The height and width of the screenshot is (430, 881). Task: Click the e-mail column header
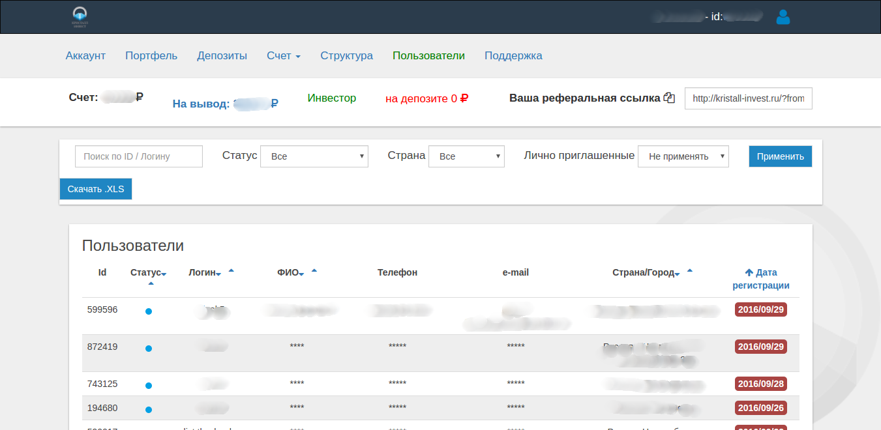(516, 272)
